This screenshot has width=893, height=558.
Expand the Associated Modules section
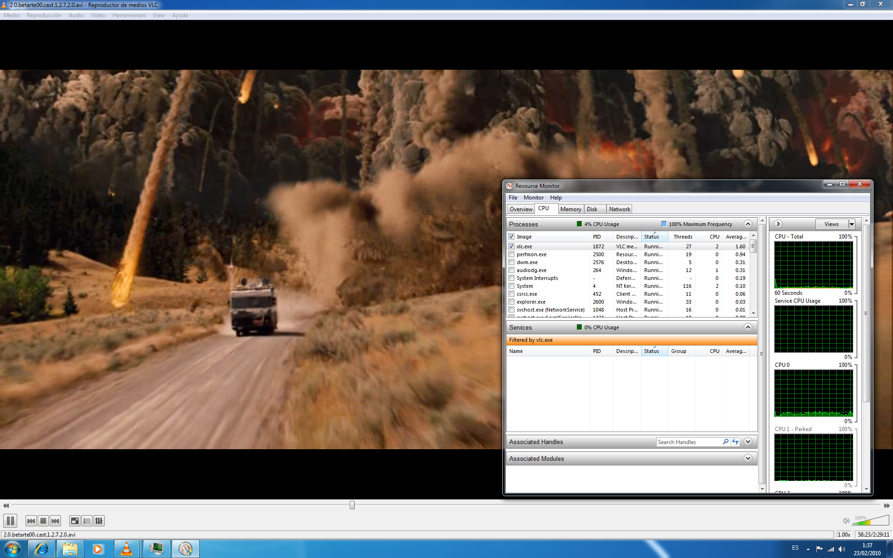[x=748, y=458]
